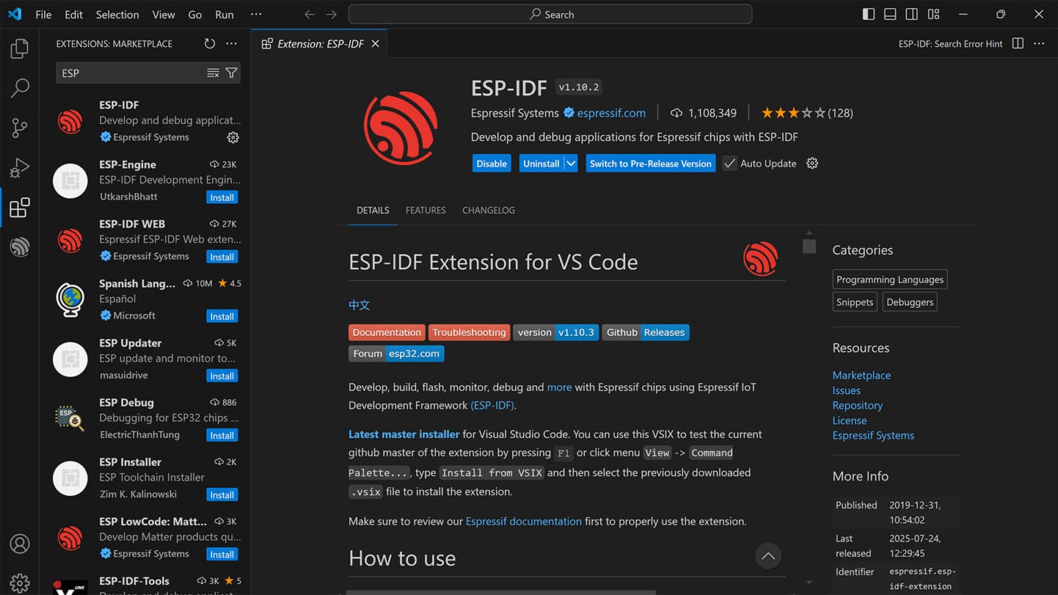Click the extension details scrollbar thumb
The width and height of the screenshot is (1058, 595).
[809, 247]
